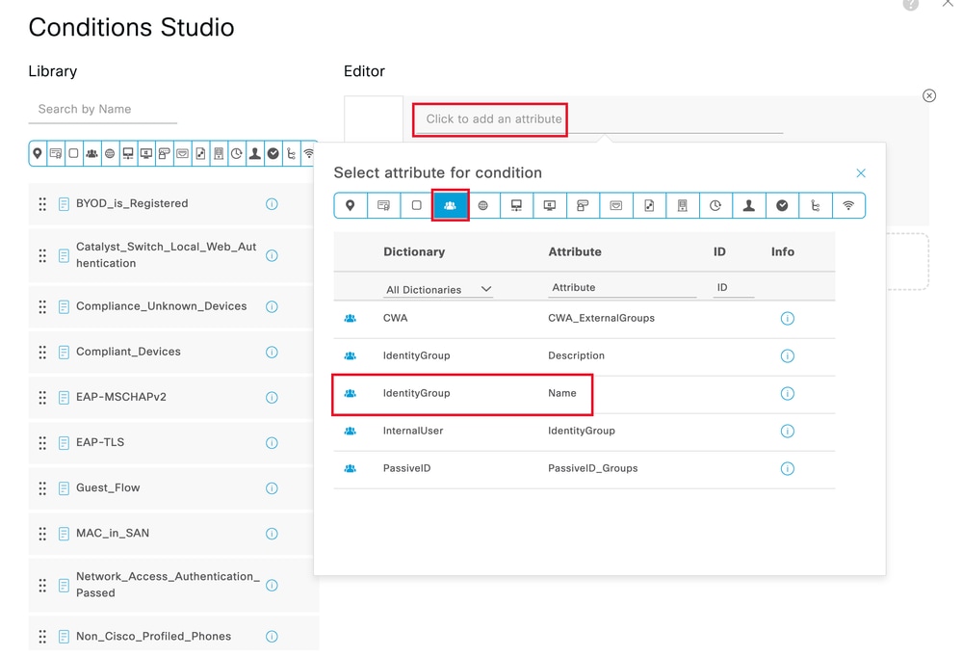Filter Library by globe icon
Viewport: 962px width, 656px height.
tap(110, 153)
